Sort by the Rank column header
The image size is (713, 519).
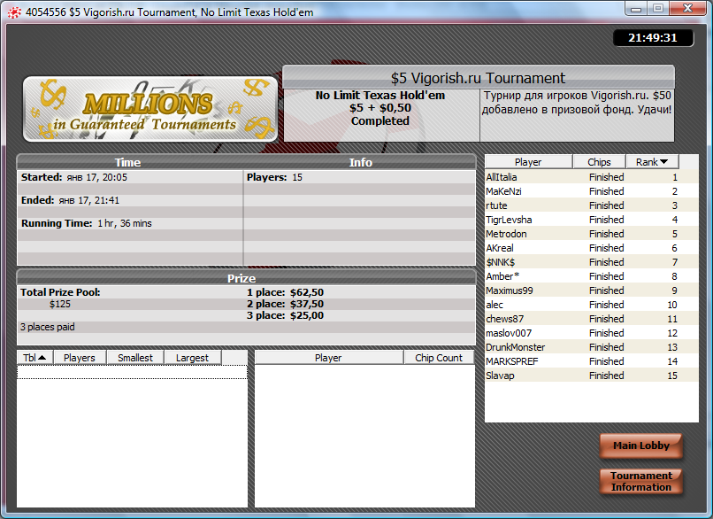[x=652, y=162]
